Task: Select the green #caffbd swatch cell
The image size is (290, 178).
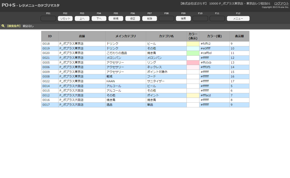Action: point(193,53)
